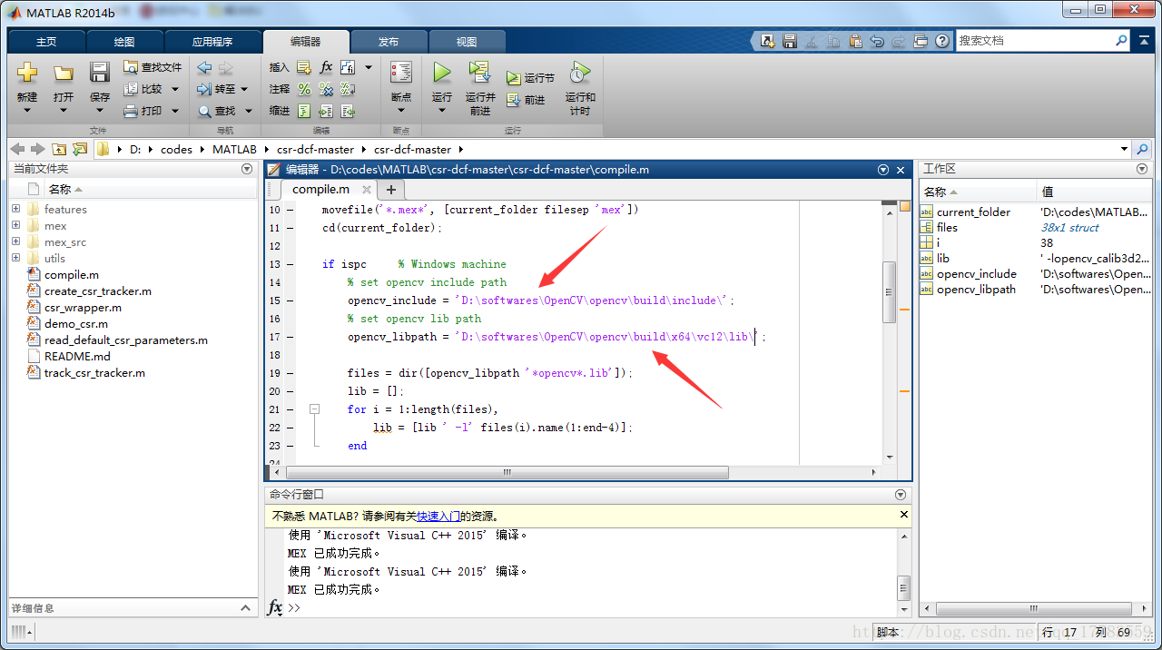Click the 运行节 (Run Section) button
Viewport: 1162px width, 650px height.
click(x=530, y=78)
